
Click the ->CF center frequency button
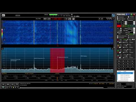66,19
